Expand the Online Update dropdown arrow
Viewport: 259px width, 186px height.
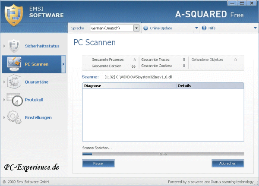pos(196,28)
